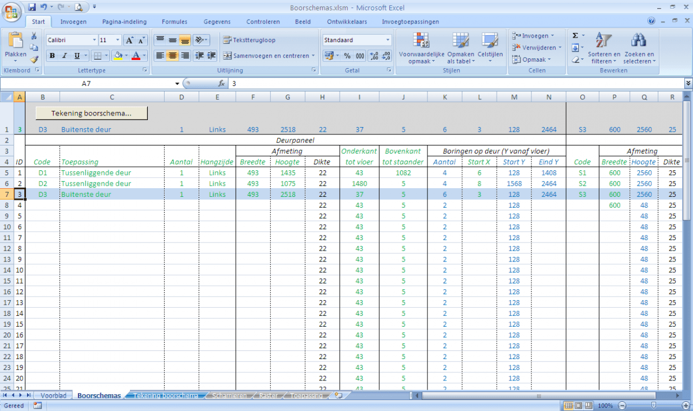
Task: Align cell content to the bottom
Action: (185, 40)
